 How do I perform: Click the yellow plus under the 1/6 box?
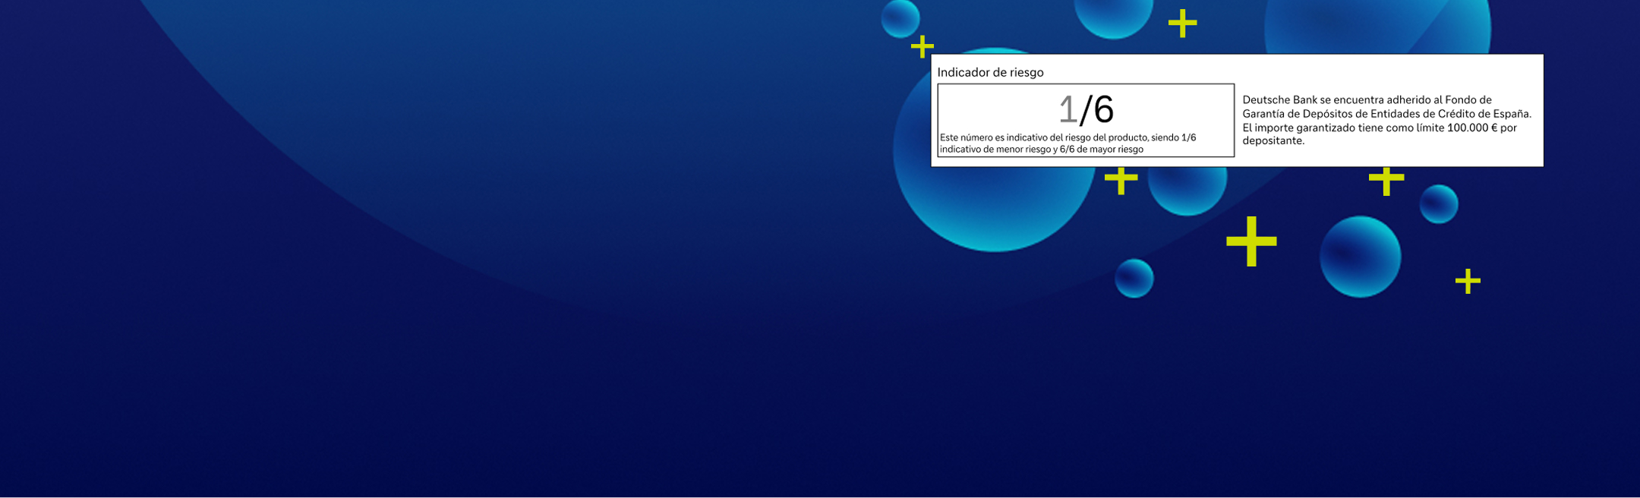click(1121, 181)
